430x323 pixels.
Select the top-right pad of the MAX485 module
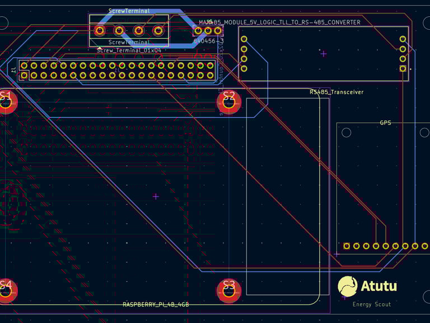[x=403, y=39]
